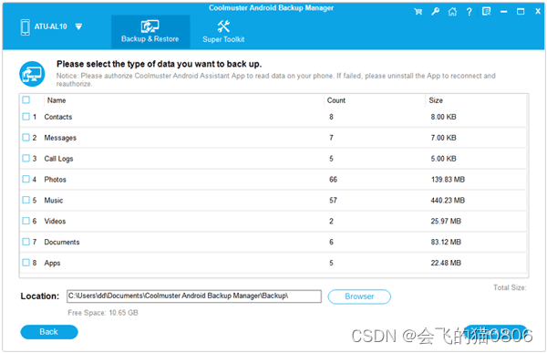547x353 pixels.
Task: Click the key register icon
Action: pyautogui.click(x=435, y=12)
